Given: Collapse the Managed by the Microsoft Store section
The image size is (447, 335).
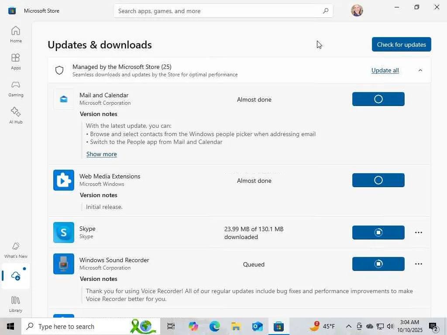Looking at the screenshot, I should (420, 70).
